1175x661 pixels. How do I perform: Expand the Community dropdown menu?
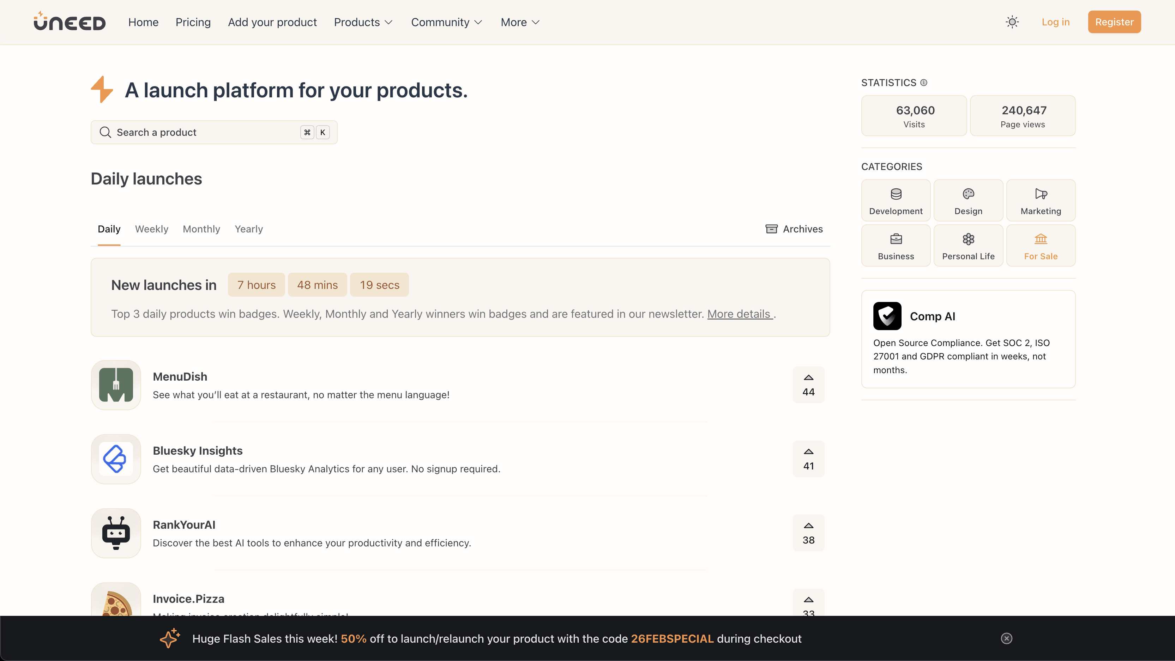tap(447, 22)
